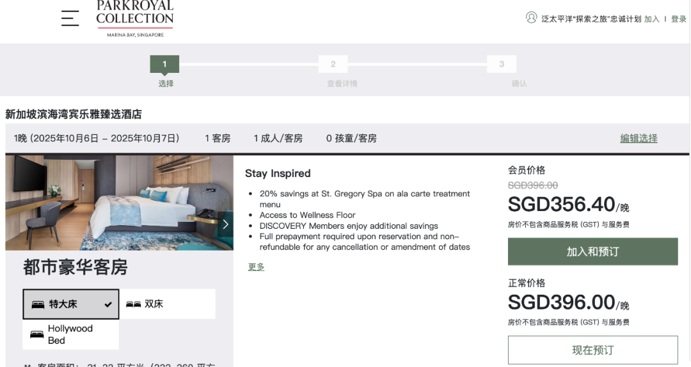Click the checkmark on selected 特大床

108,304
